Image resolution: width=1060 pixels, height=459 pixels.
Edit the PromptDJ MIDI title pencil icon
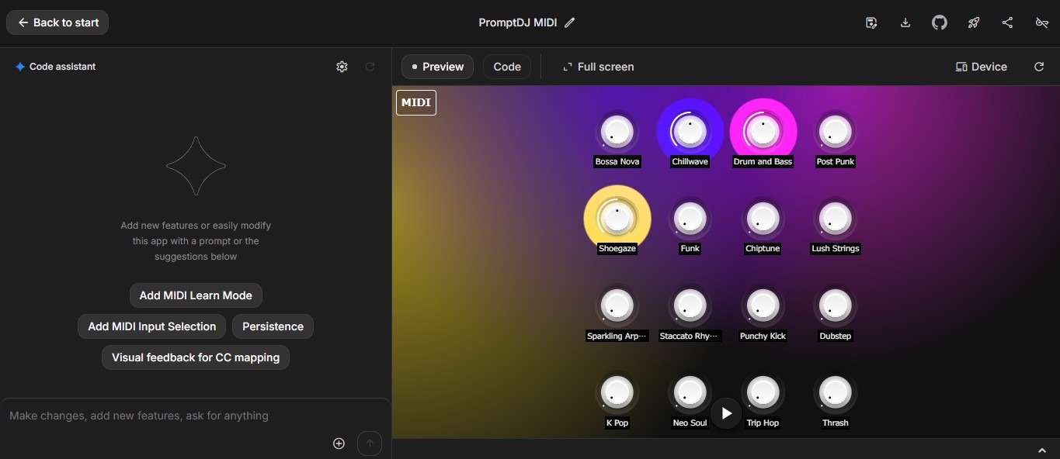(570, 22)
